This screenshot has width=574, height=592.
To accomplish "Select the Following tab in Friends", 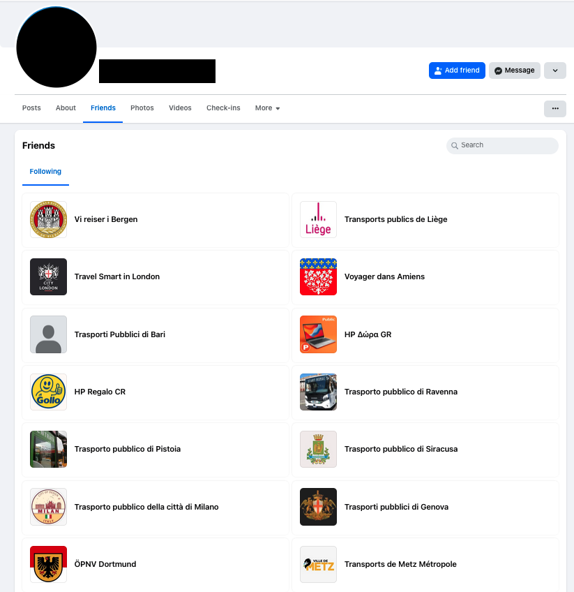I will coord(45,171).
